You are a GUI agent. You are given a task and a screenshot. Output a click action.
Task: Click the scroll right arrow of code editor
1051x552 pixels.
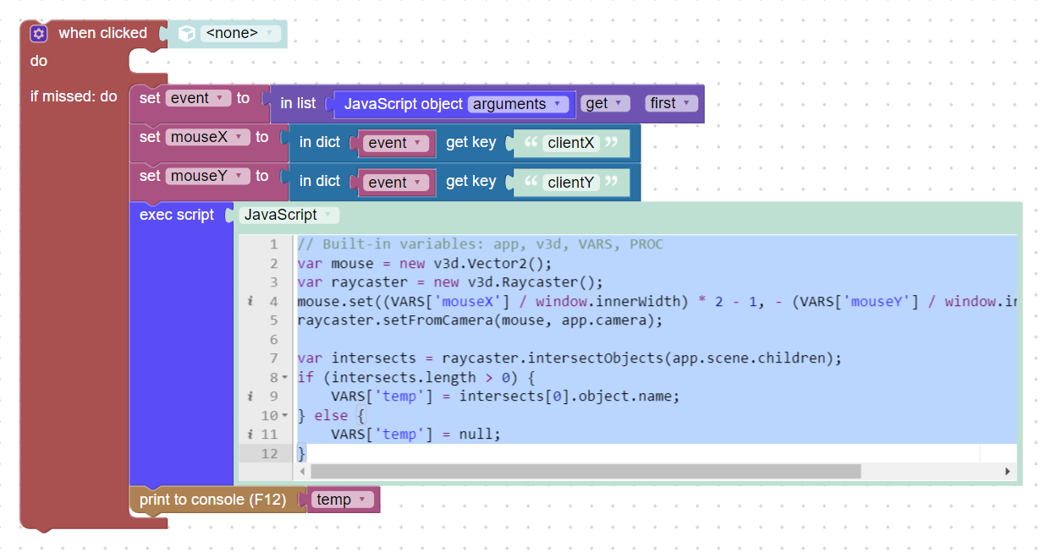click(x=1007, y=471)
